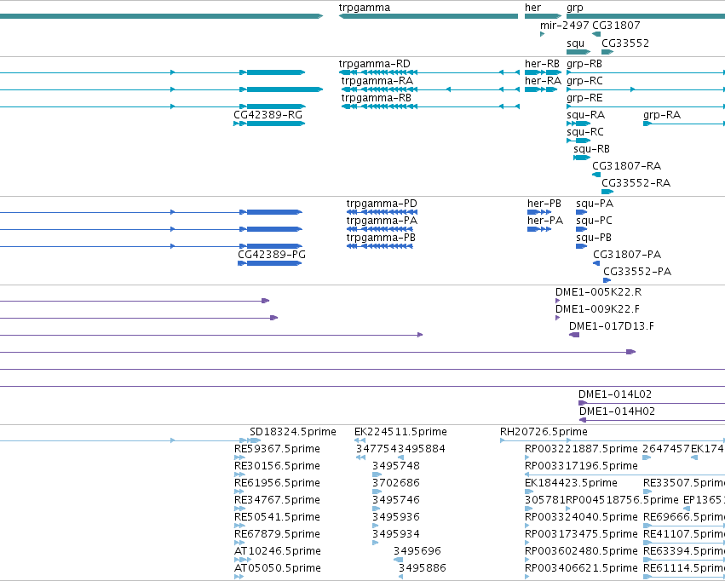Screen dimensions: 725x581
Task: Click the grp-RC transcript
Action: [x=646, y=89]
